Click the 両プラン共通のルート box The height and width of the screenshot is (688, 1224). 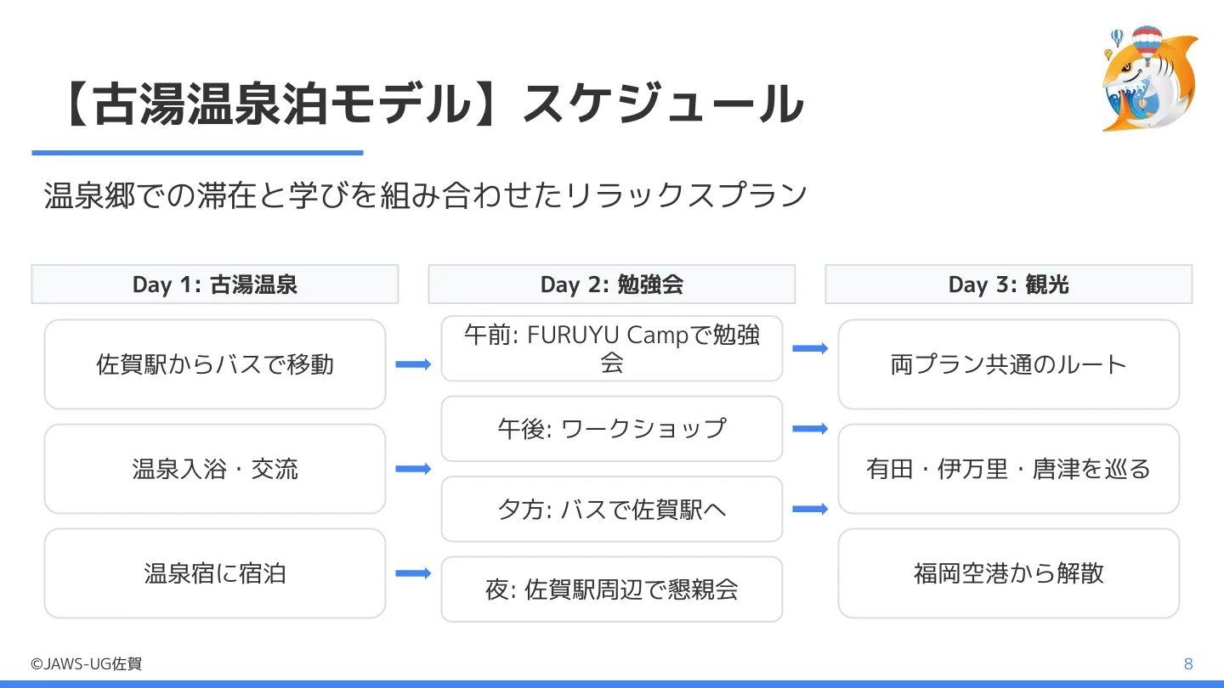pyautogui.click(x=1009, y=364)
